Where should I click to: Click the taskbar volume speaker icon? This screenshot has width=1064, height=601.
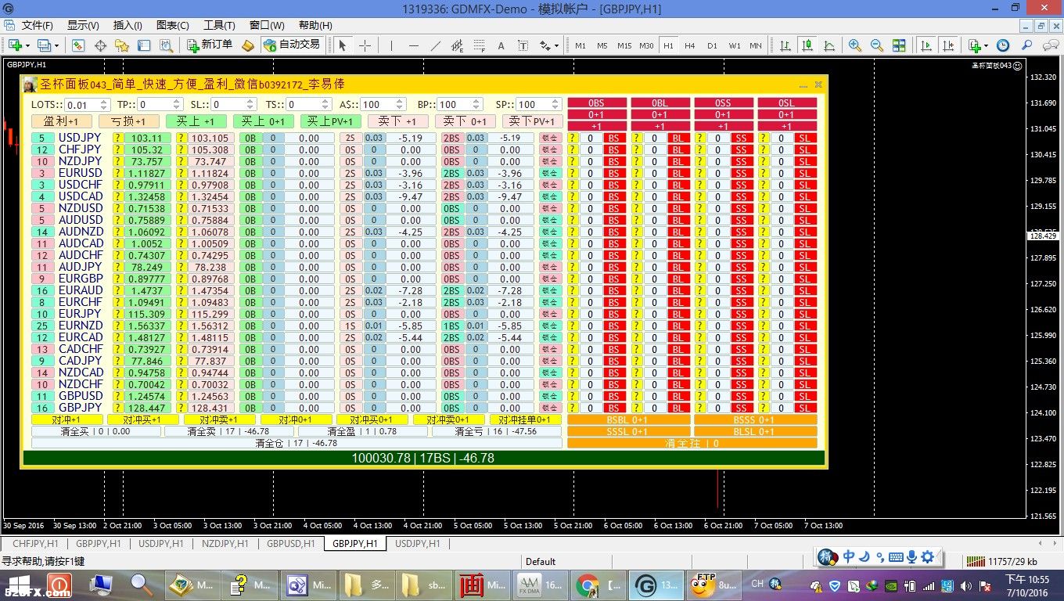966,585
